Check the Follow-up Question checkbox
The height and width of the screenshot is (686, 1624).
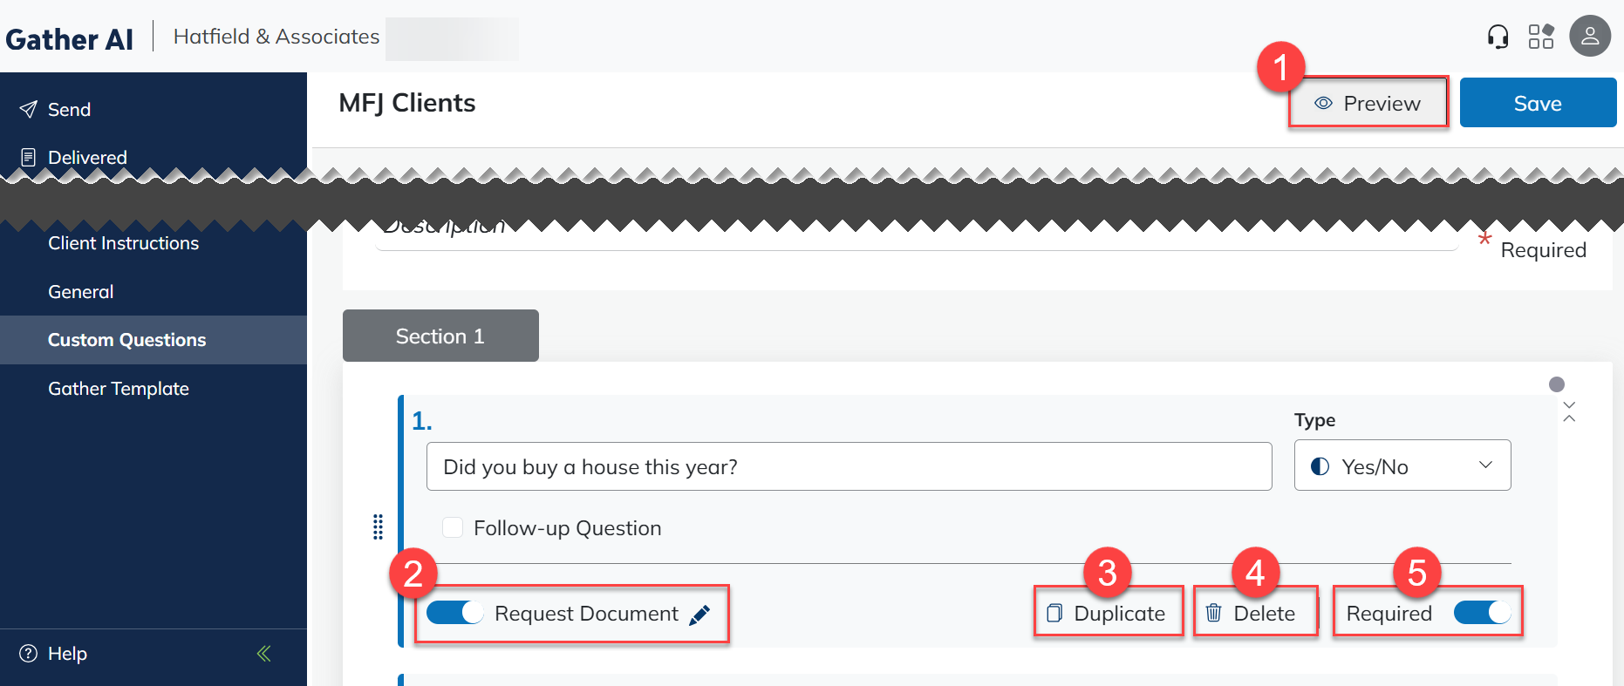[453, 527]
